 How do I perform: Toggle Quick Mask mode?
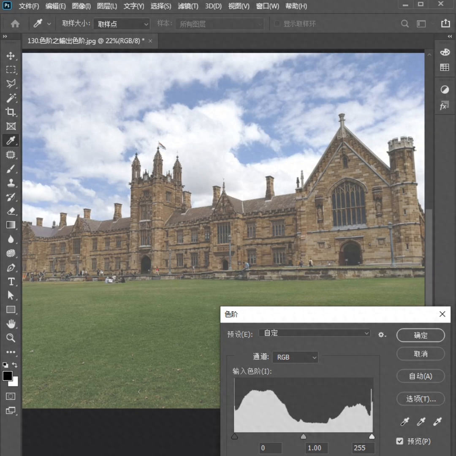coord(11,396)
